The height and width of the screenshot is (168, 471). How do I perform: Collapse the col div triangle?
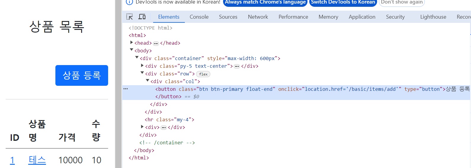coord(148,81)
